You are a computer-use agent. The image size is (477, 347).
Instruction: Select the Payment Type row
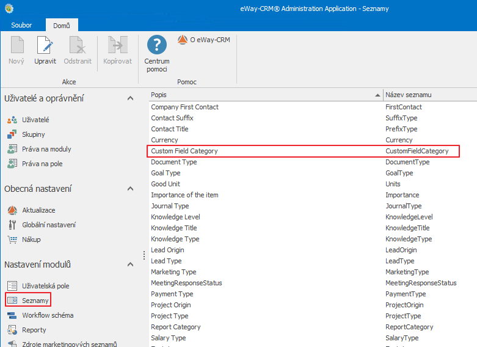[313, 294]
